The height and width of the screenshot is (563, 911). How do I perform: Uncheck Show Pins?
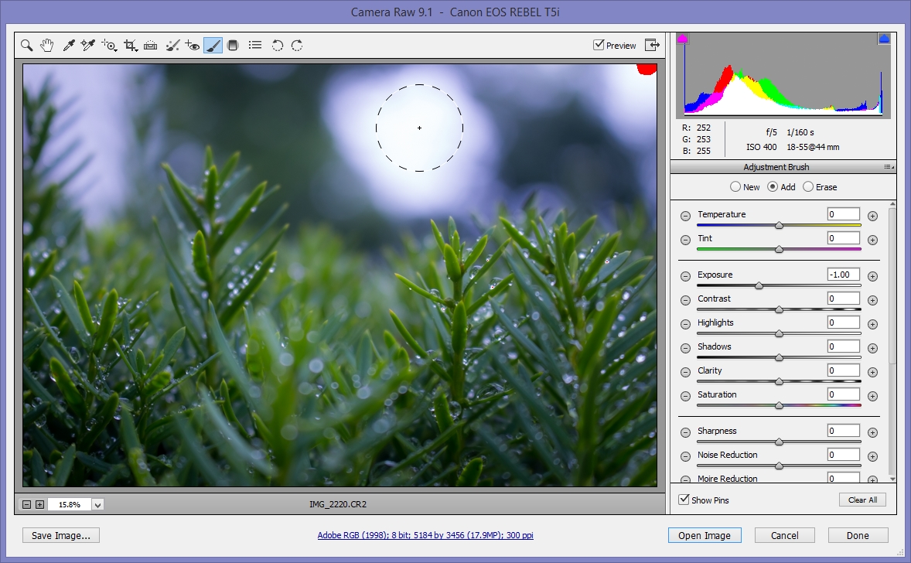tap(684, 499)
